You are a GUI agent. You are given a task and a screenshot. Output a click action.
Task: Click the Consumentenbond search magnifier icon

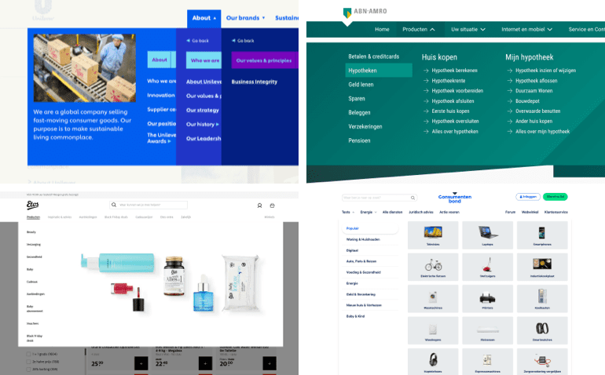[412, 198]
